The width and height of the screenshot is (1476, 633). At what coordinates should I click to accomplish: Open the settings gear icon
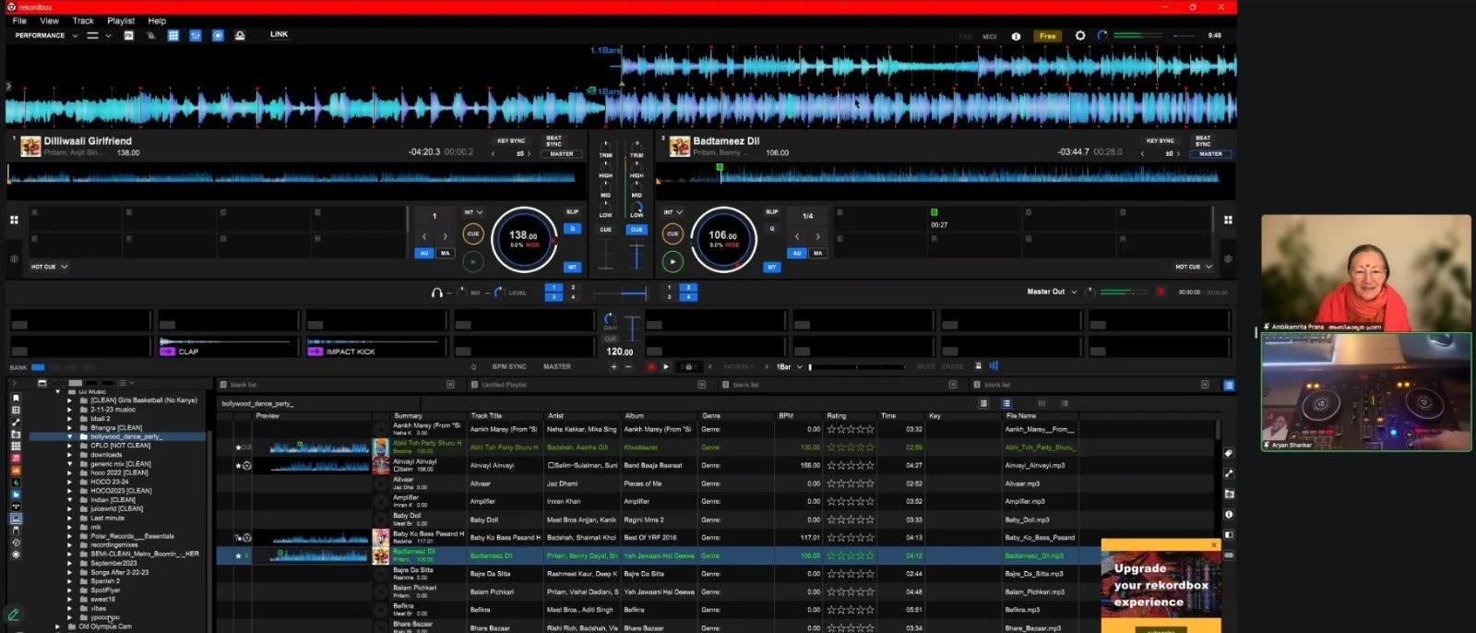coord(1080,36)
